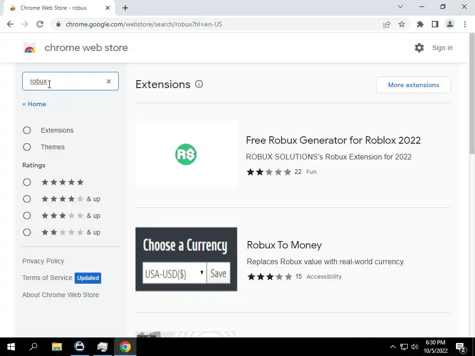
Task: Open the Extensions puzzle-piece menu
Action: click(420, 24)
